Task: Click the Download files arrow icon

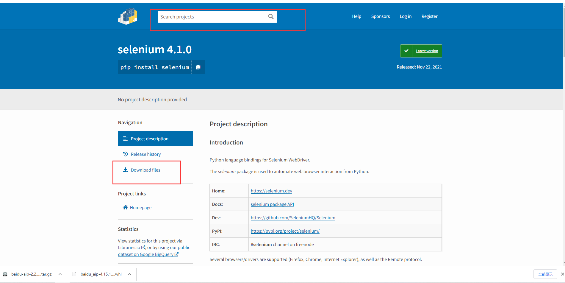Action: click(126, 170)
